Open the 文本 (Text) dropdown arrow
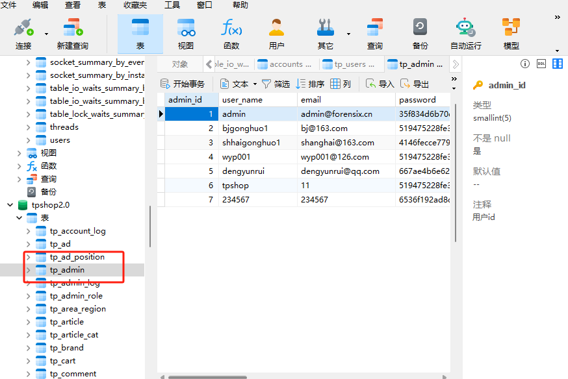The height and width of the screenshot is (379, 568). pyautogui.click(x=255, y=84)
